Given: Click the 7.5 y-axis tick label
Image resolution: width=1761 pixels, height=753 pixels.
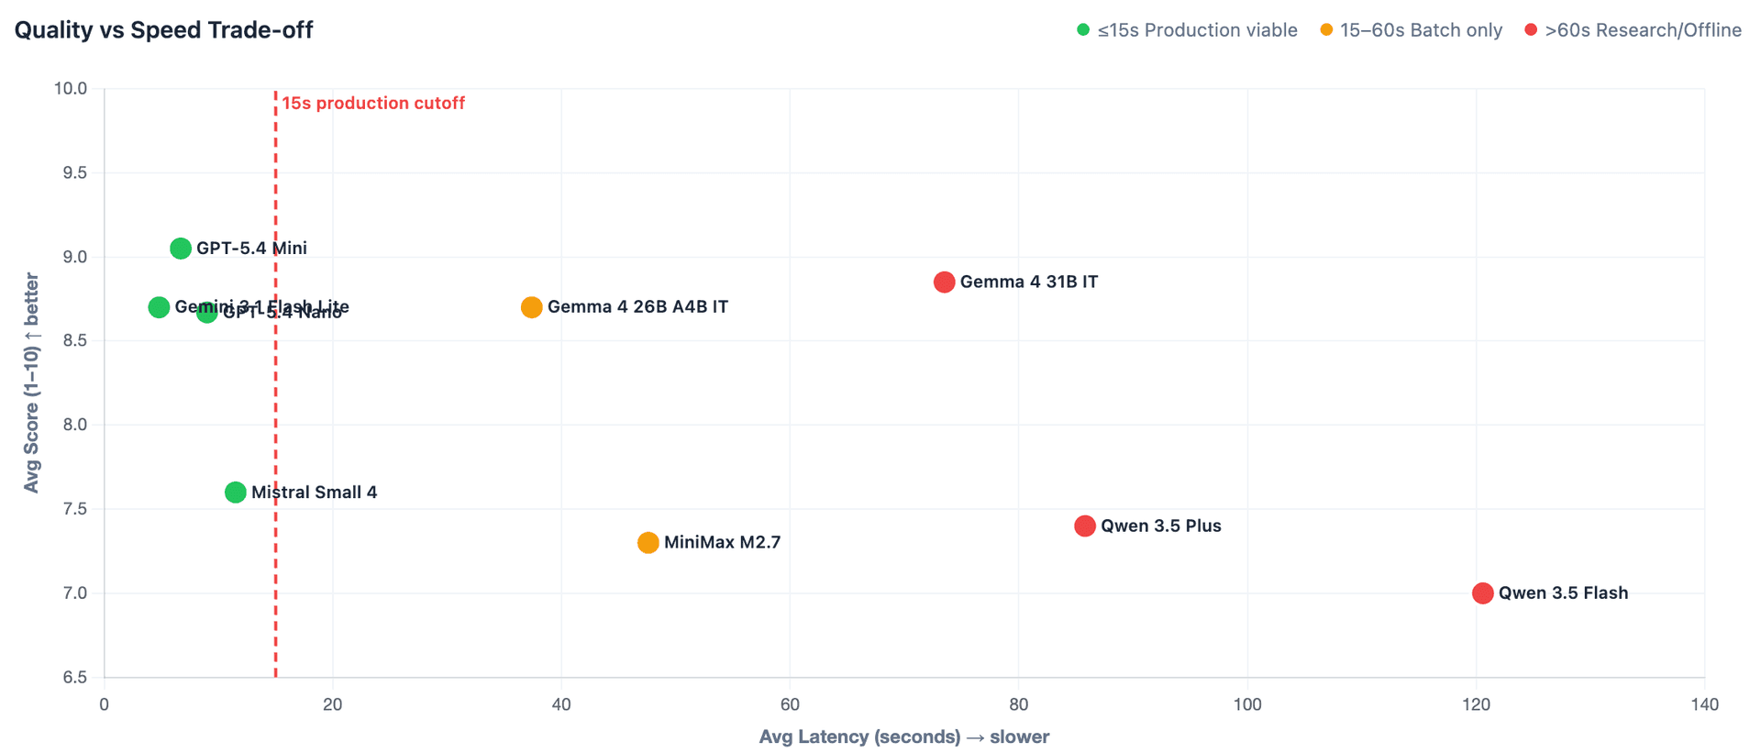Looking at the screenshot, I should click(x=74, y=509).
